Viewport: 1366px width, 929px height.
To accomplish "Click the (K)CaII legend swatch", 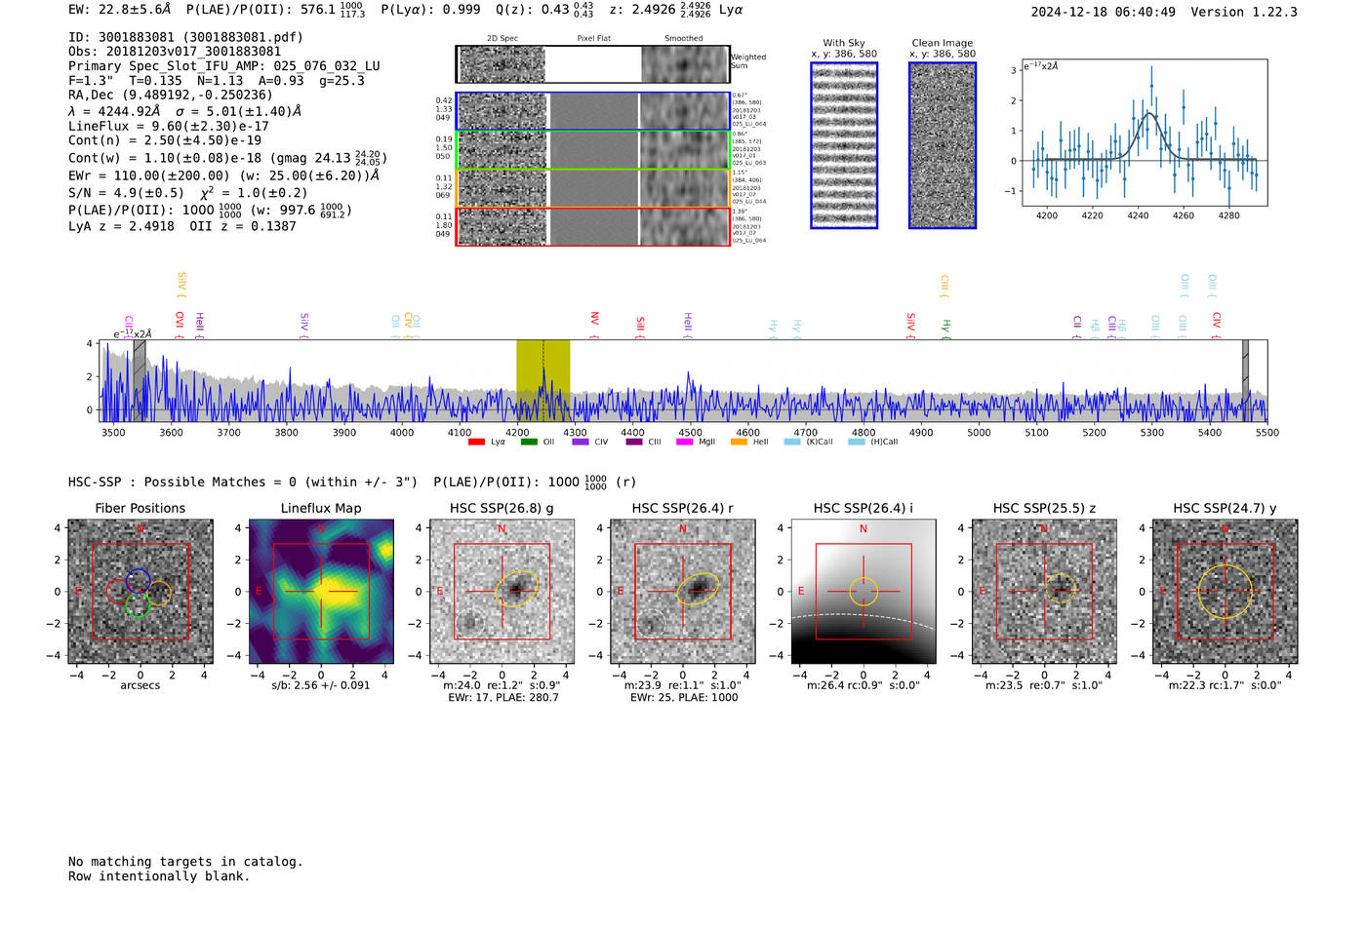I will click(791, 442).
